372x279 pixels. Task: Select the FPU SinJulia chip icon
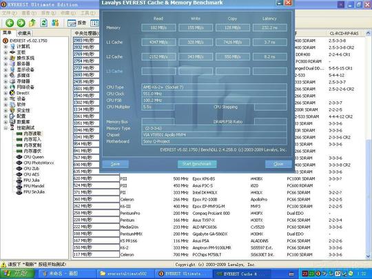(x=19, y=192)
